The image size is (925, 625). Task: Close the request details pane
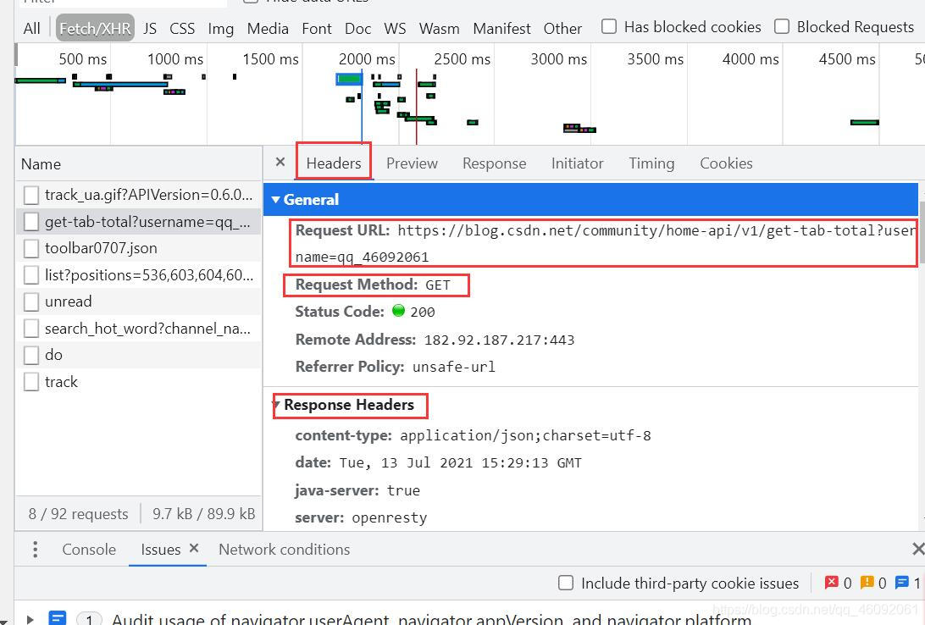[280, 162]
